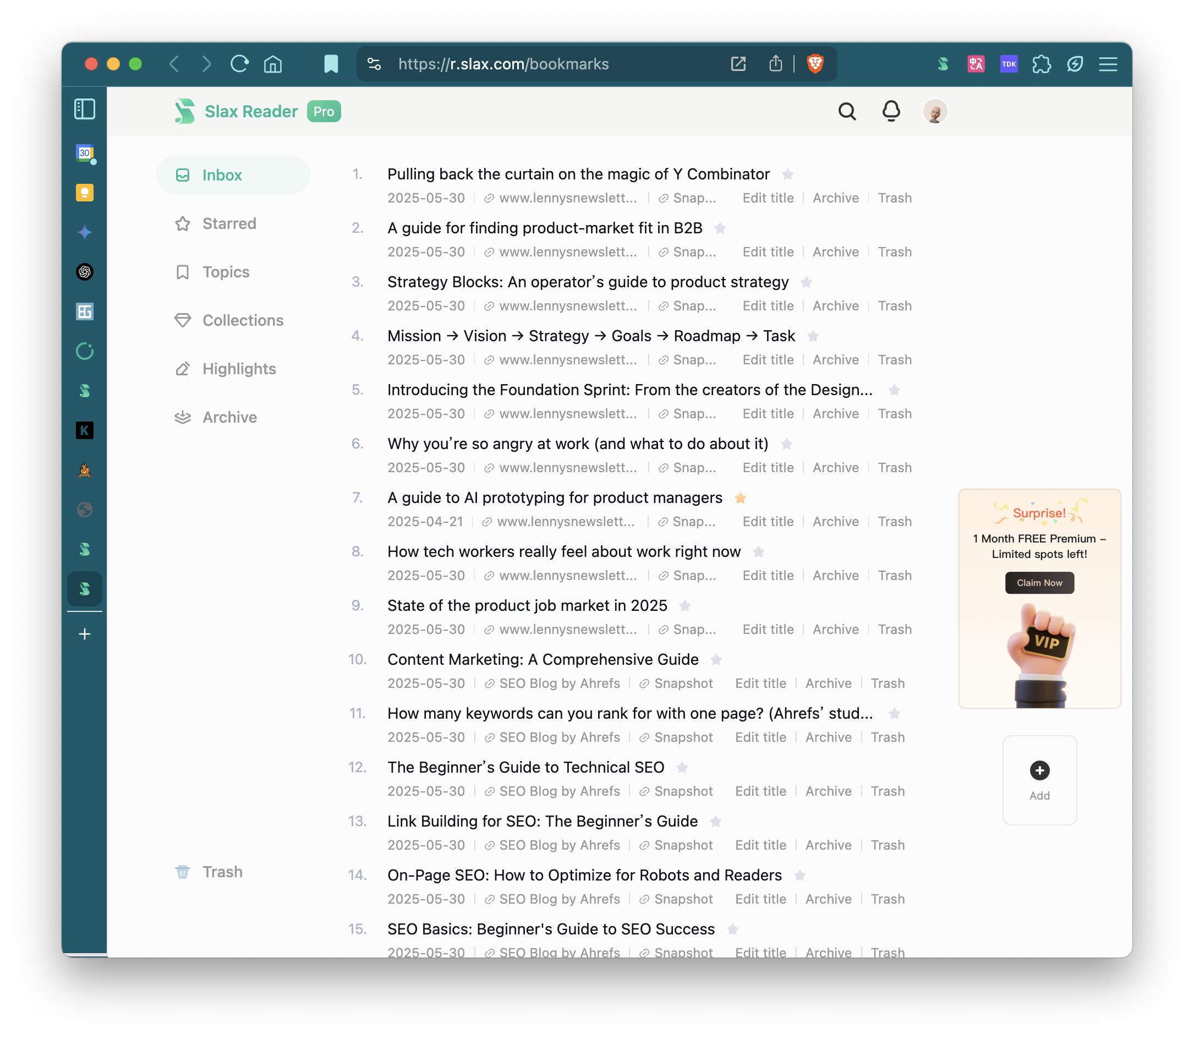
Task: Open the browser extensions puzzle icon
Action: pos(1042,64)
